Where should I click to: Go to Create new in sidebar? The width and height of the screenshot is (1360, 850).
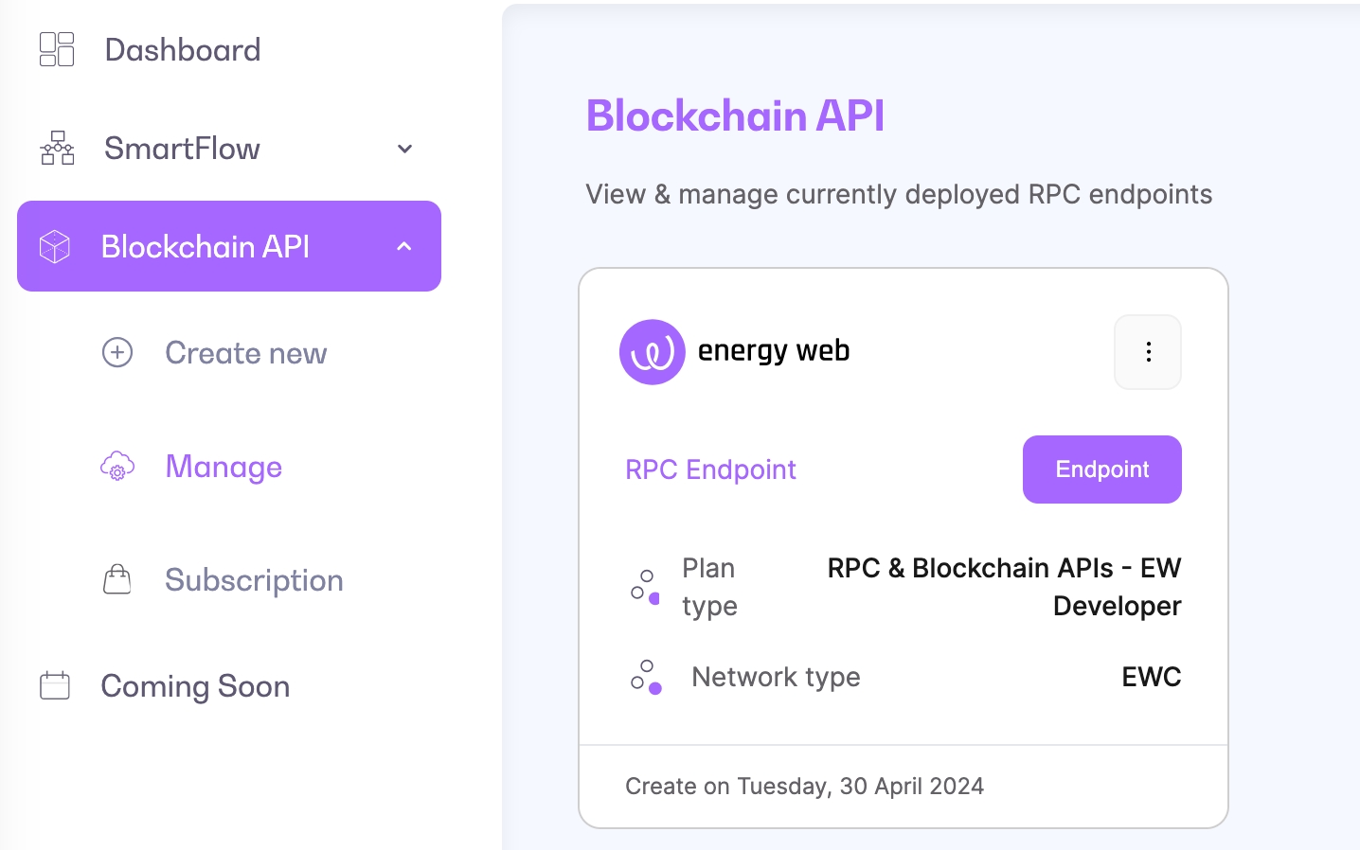(246, 353)
